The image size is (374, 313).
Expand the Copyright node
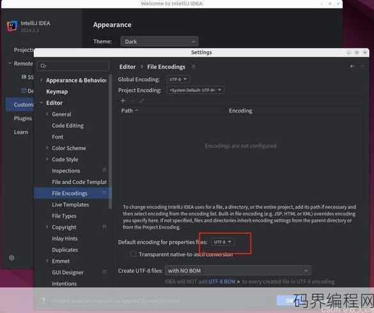point(47,227)
